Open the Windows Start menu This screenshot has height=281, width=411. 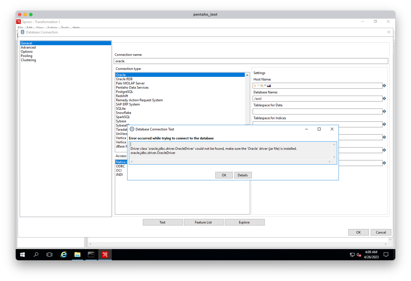click(23, 254)
